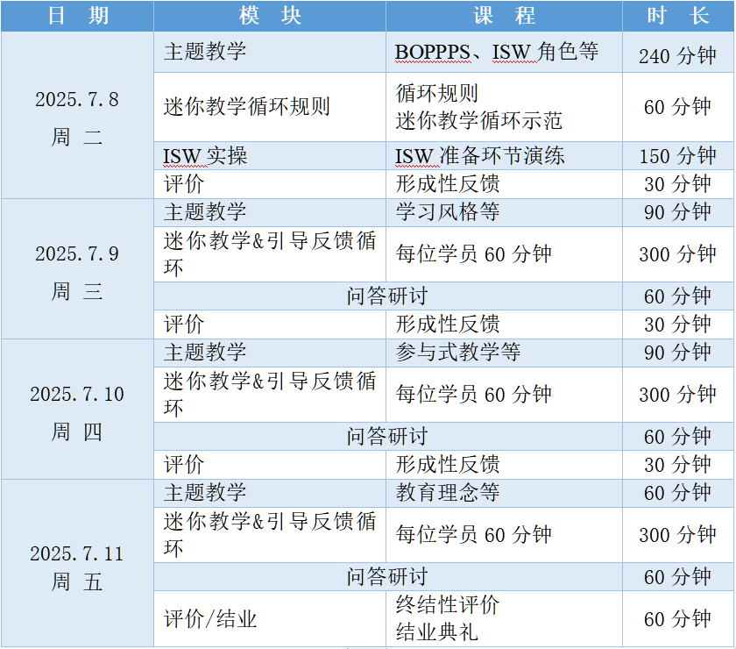Click the 参与式教学等 course cell
This screenshot has width=736, height=649.
(504, 353)
